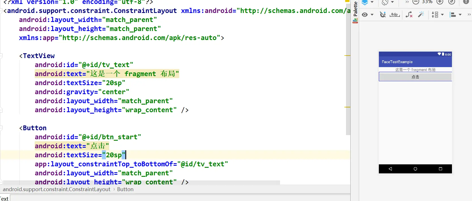Click the highlighted fragment 布局 text attribute
The height and width of the screenshot is (201, 472).
(107, 74)
